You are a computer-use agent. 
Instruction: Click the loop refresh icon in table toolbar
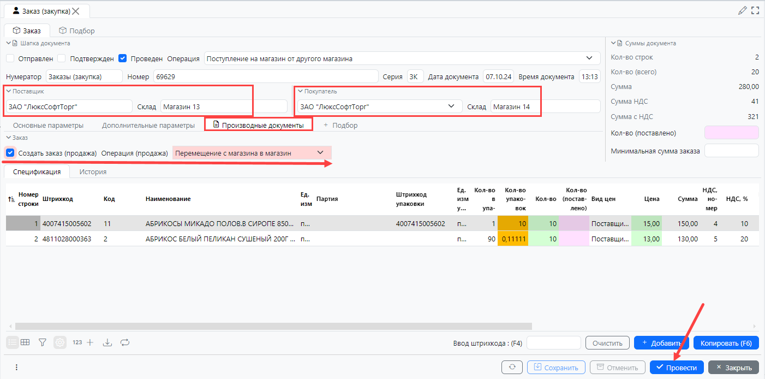(125, 342)
